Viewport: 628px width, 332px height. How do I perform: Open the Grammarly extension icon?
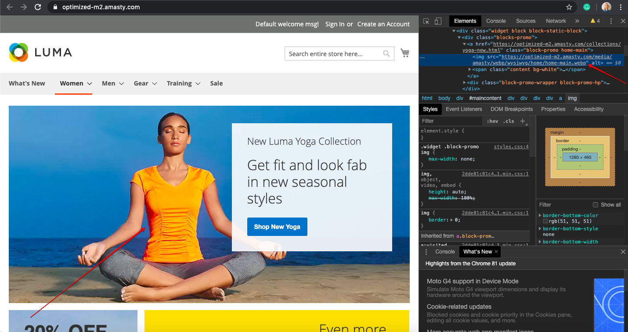coord(587,7)
